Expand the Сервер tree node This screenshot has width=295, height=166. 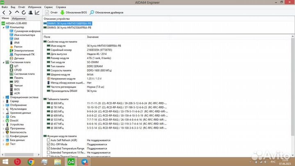[3, 101]
